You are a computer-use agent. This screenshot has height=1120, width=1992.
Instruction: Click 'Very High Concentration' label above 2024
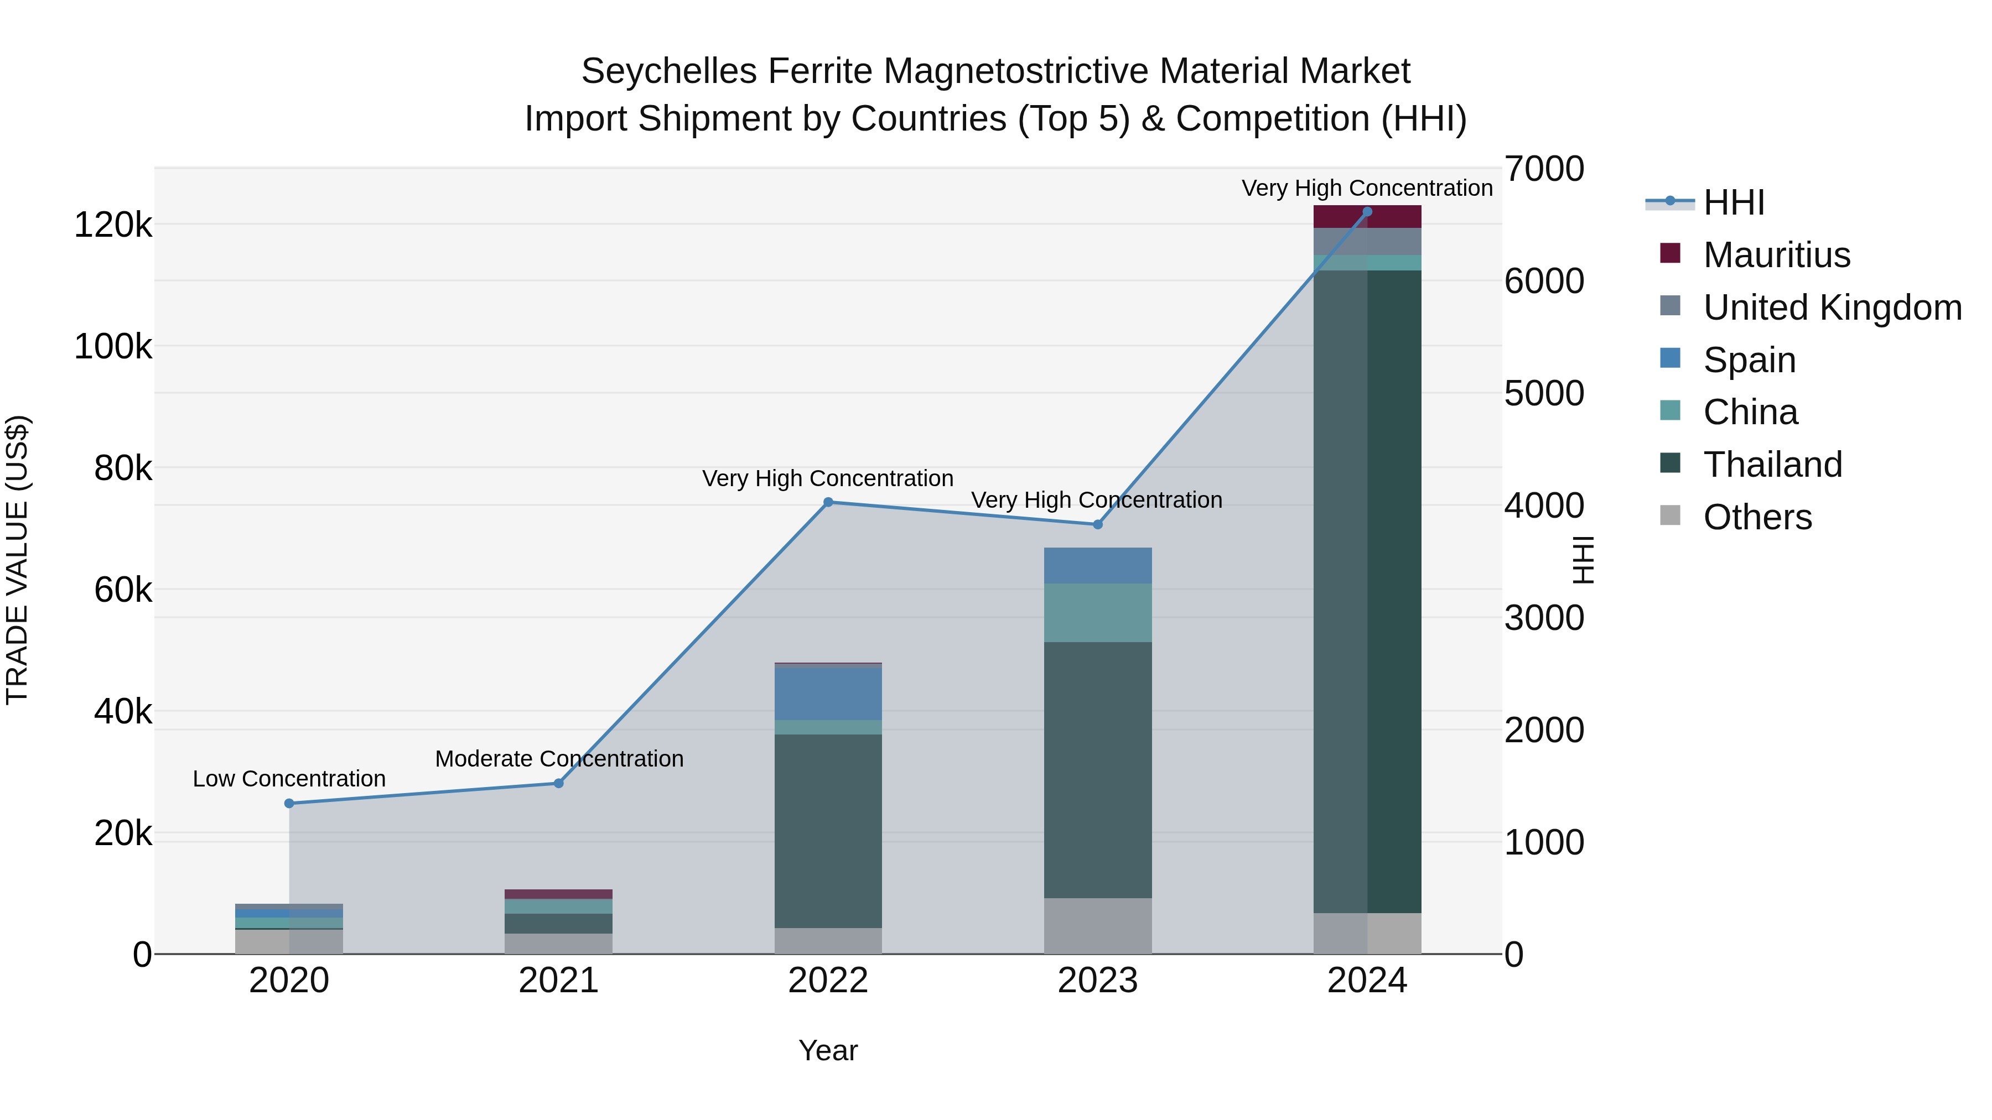1367,188
